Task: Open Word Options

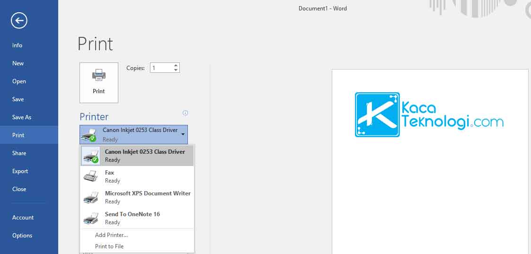Action: coord(22,236)
